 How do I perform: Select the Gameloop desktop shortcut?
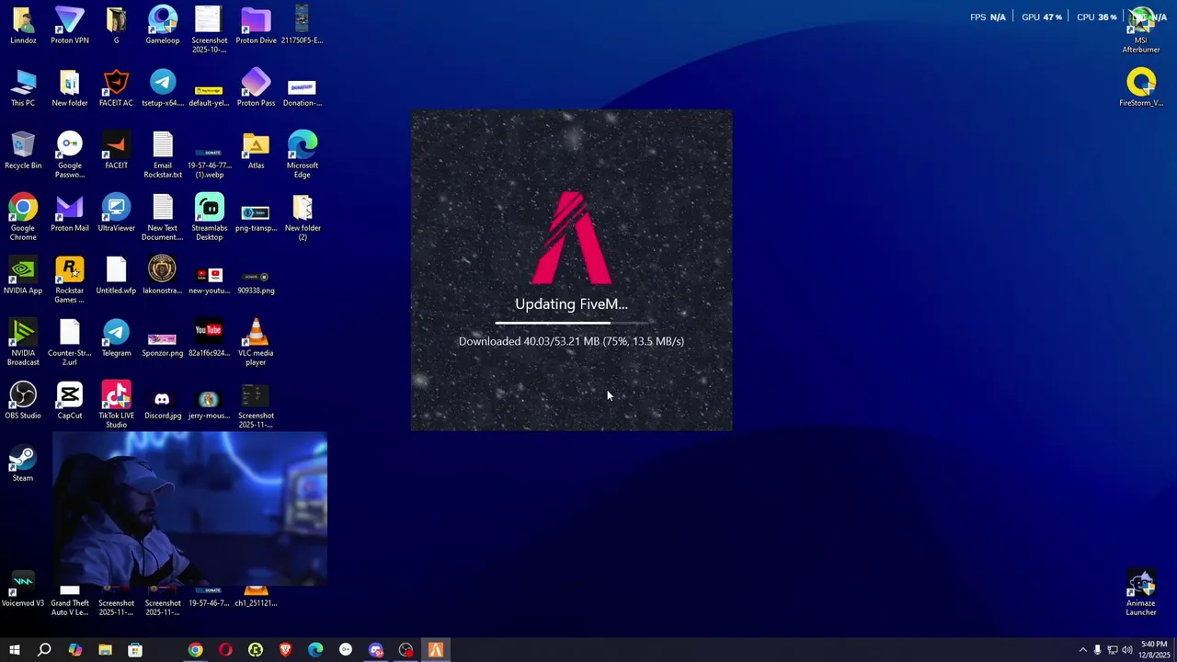point(163,26)
